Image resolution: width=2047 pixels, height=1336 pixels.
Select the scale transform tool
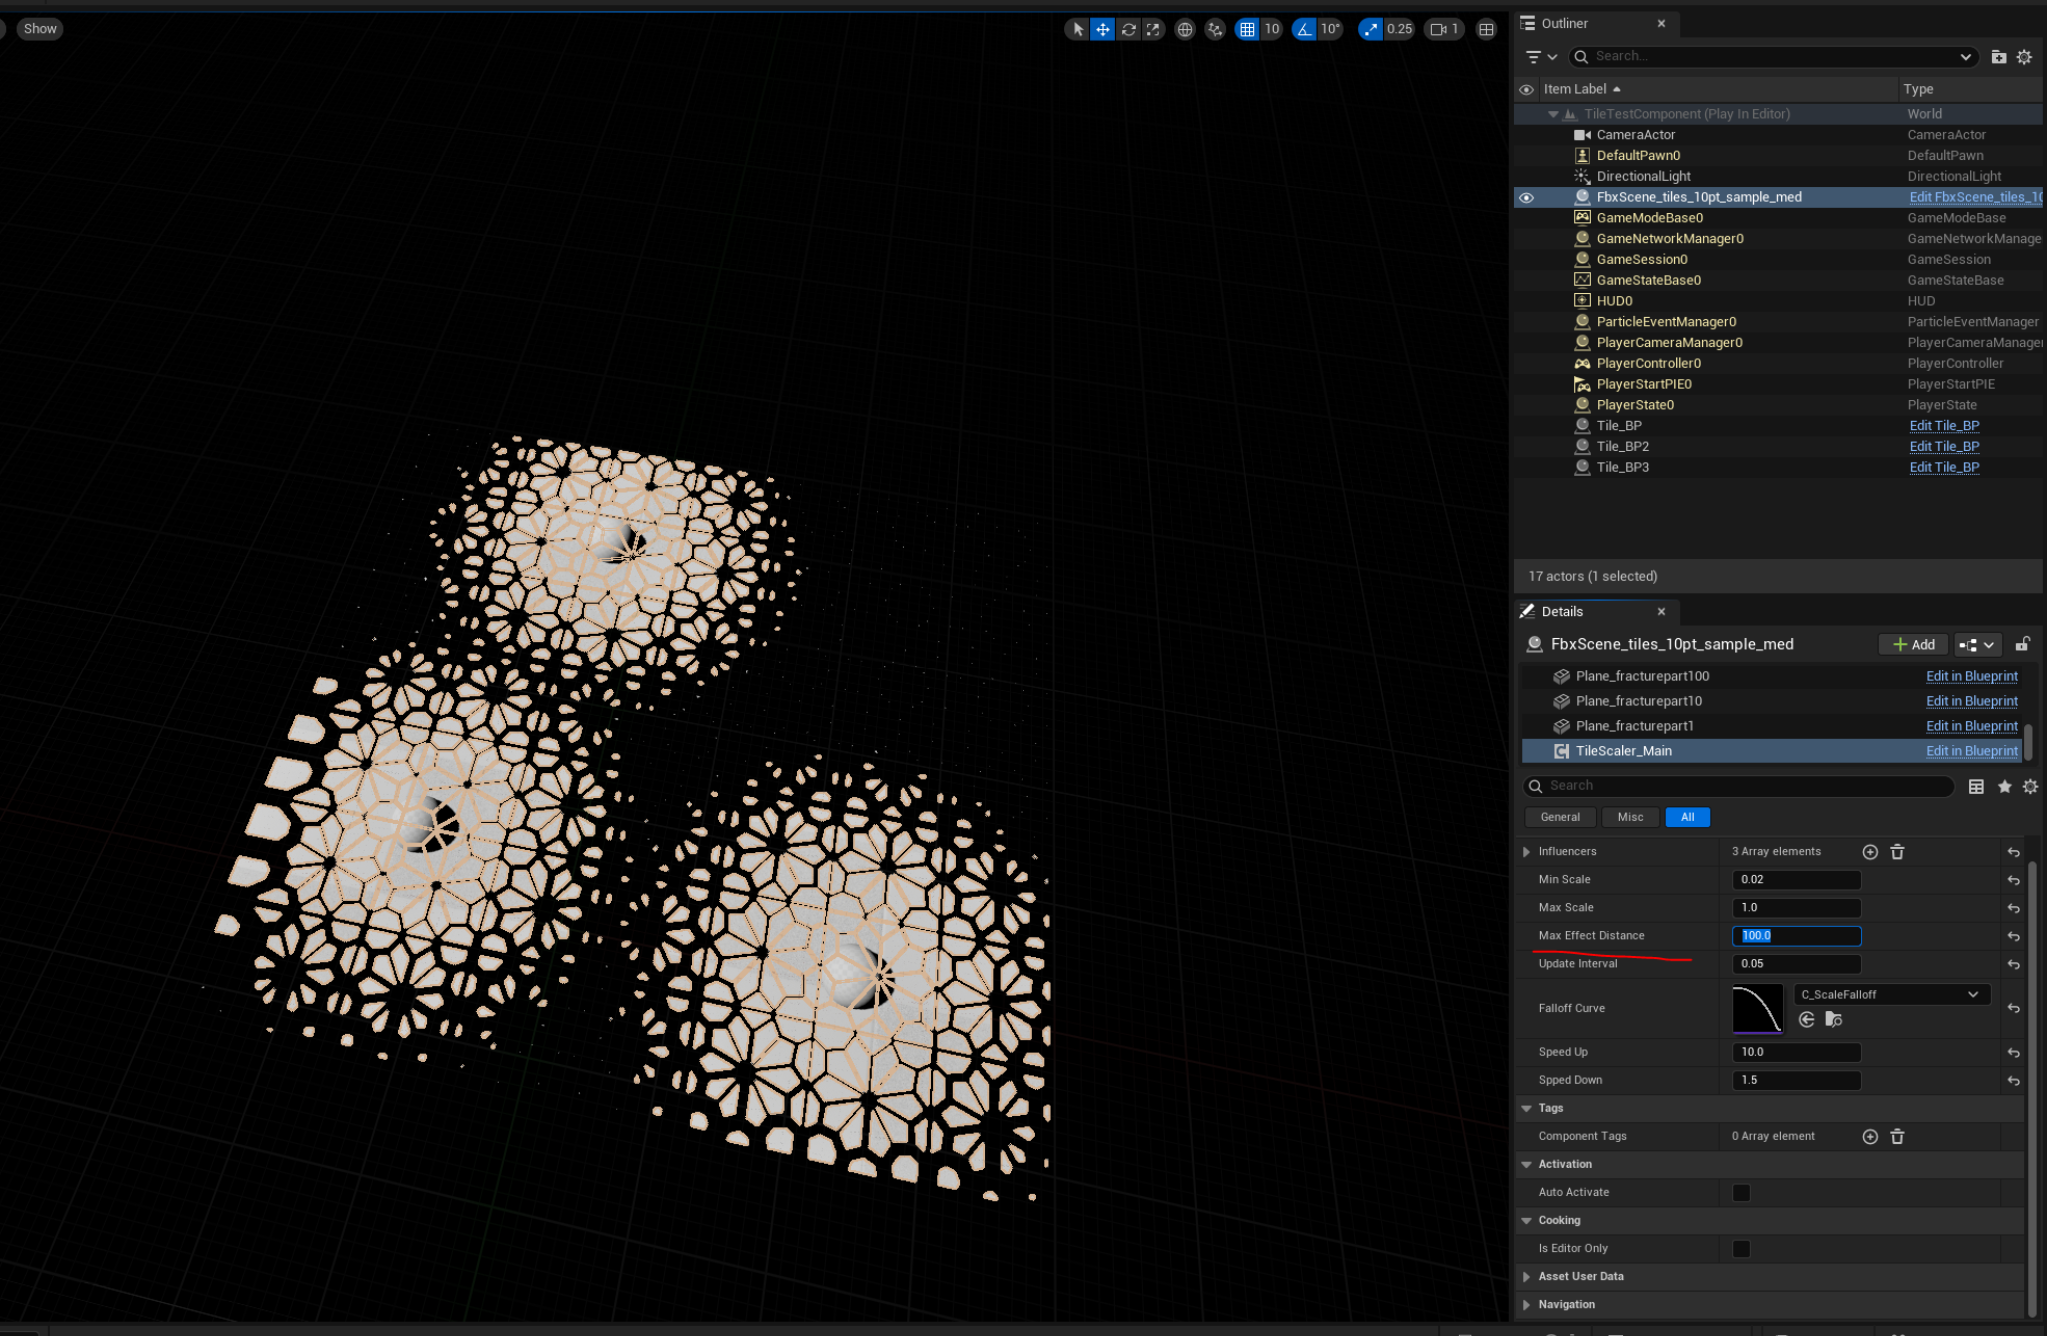point(1153,29)
